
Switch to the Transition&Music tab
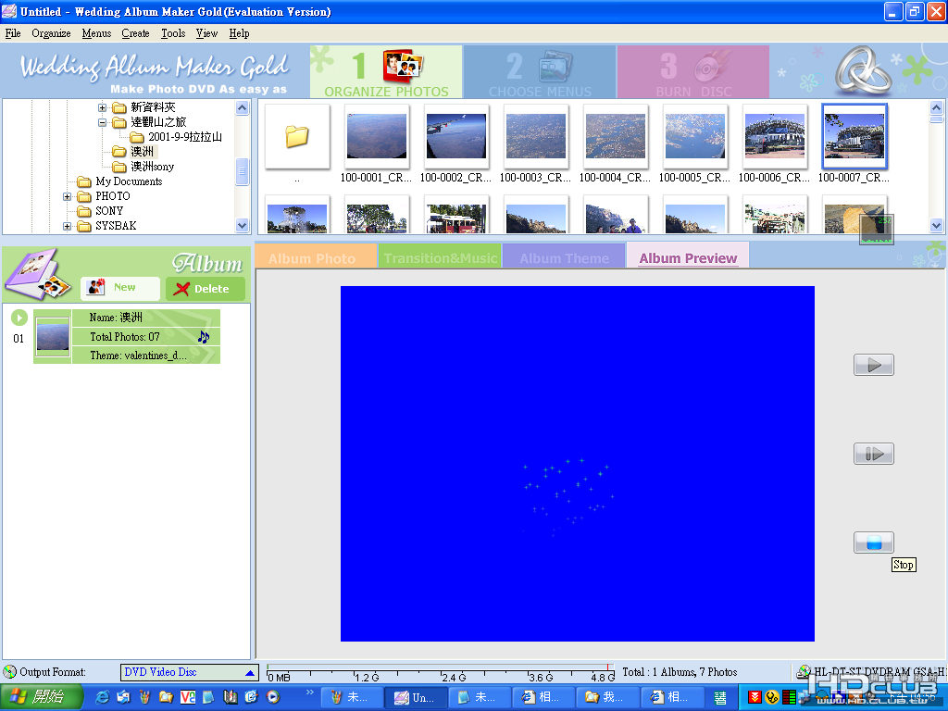[440, 256]
